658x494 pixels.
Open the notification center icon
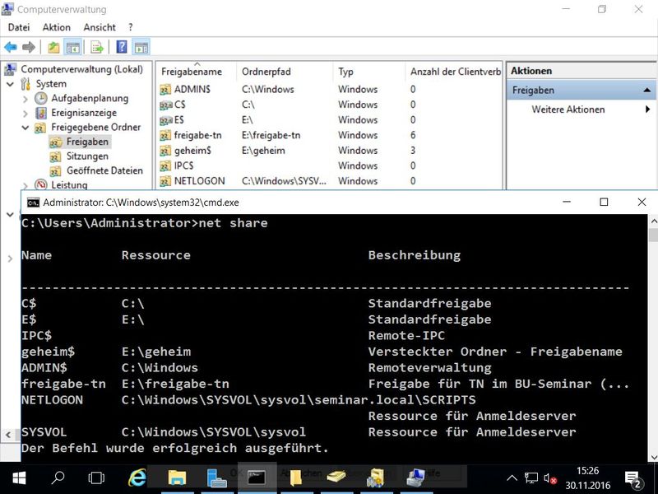633,478
